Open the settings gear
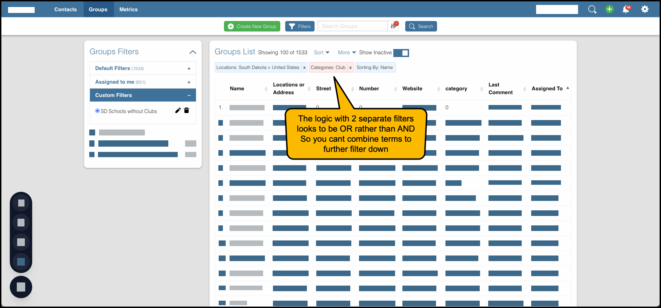661x308 pixels. 645,9
